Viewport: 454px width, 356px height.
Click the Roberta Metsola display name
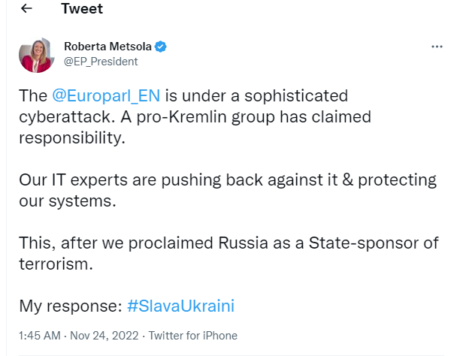(107, 47)
